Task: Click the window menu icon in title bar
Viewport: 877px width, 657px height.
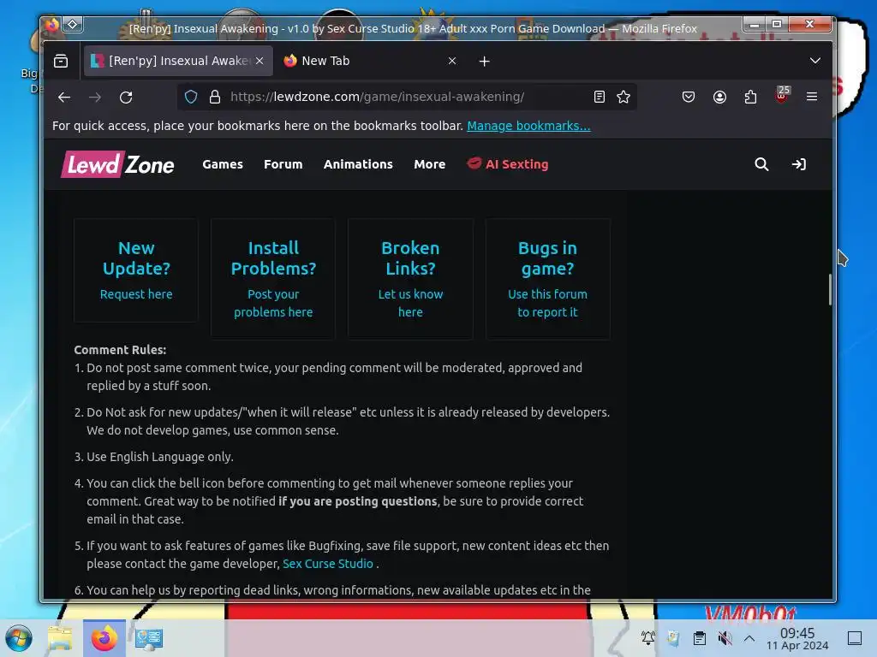Action: click(52, 25)
